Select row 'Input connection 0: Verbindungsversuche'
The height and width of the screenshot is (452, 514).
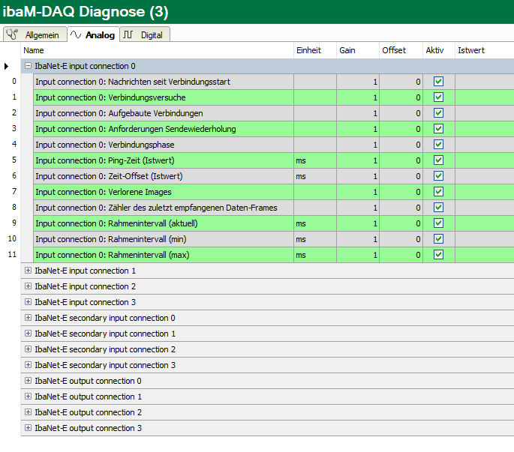click(x=164, y=97)
